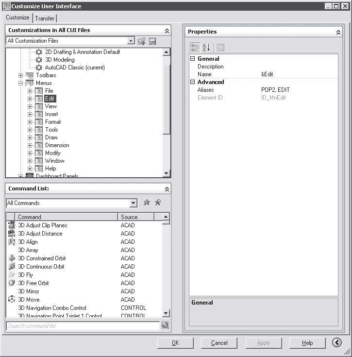
Task: Click the load partial customization file icon
Action: (142, 41)
